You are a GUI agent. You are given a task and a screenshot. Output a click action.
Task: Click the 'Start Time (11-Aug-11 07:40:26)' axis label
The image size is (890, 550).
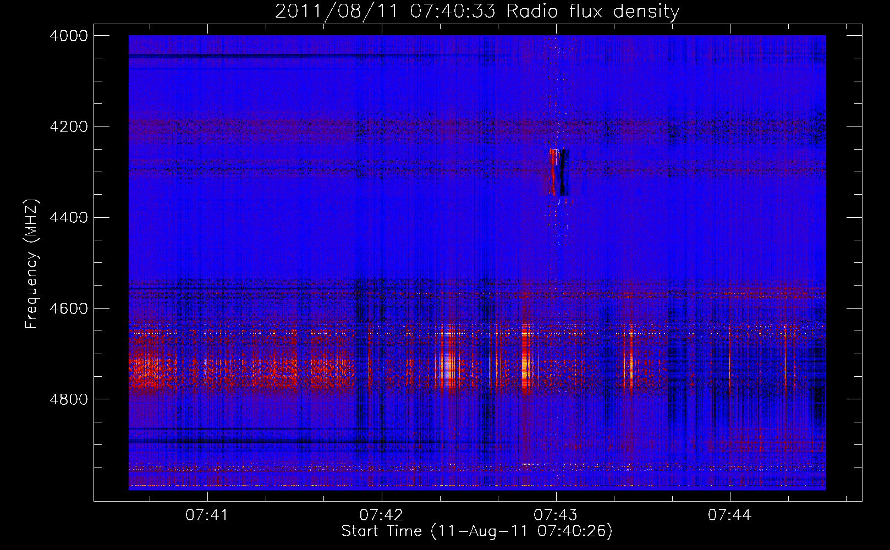click(477, 531)
